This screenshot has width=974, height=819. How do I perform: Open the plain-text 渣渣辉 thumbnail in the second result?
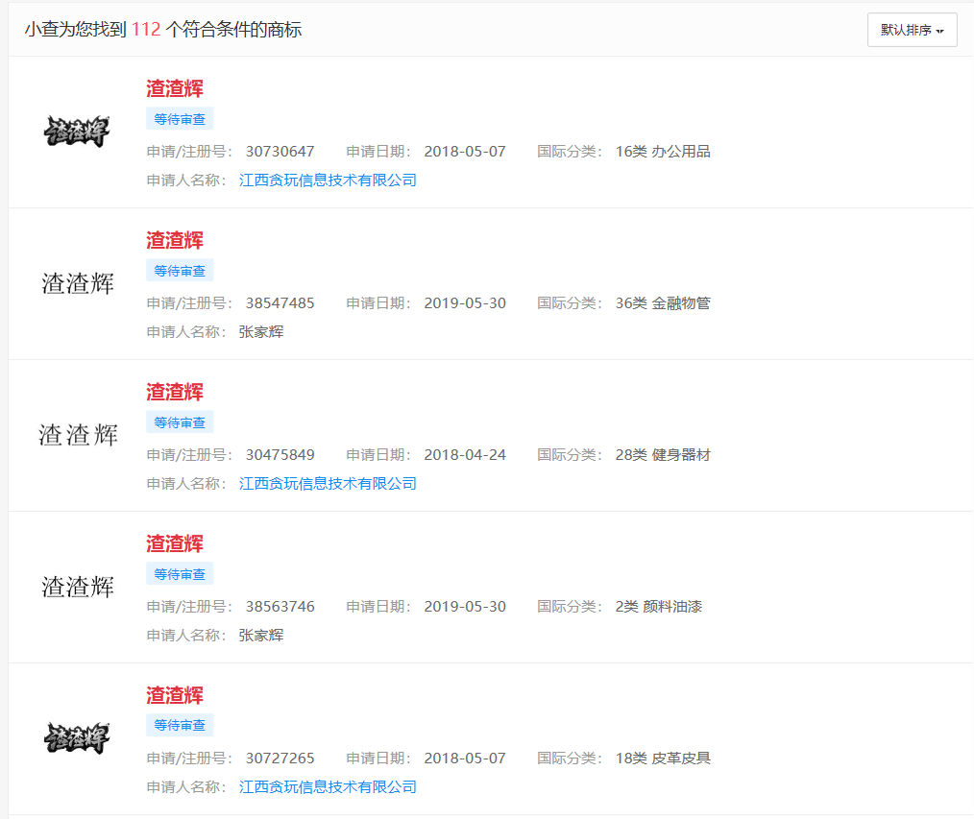click(76, 281)
